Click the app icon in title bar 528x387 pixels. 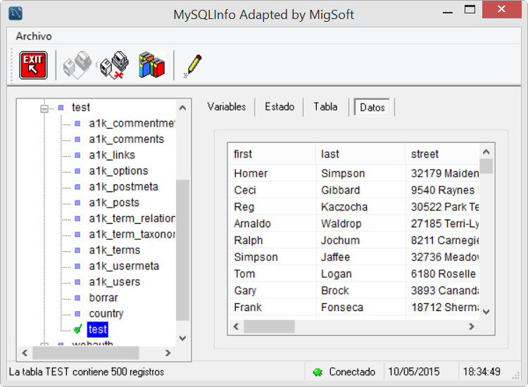pyautogui.click(x=14, y=13)
